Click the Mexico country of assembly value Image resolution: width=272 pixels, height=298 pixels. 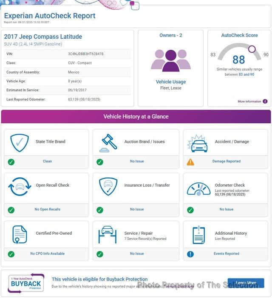point(74,72)
